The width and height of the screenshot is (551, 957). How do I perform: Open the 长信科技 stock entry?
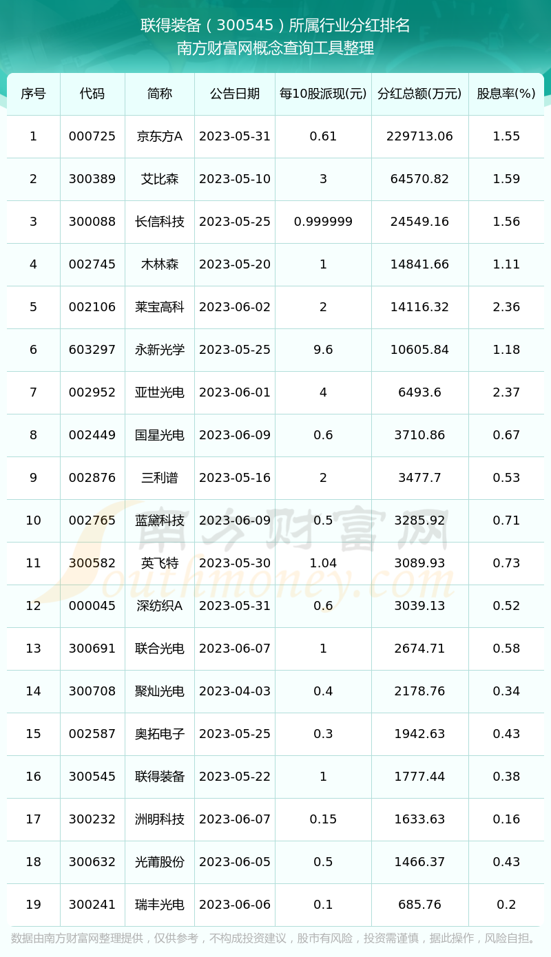click(160, 222)
